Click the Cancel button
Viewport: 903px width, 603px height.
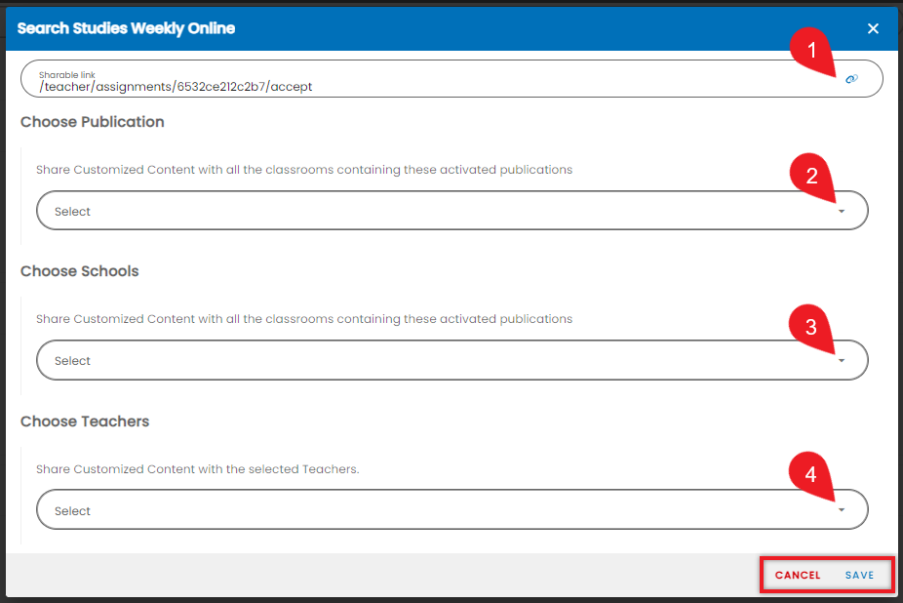point(798,575)
